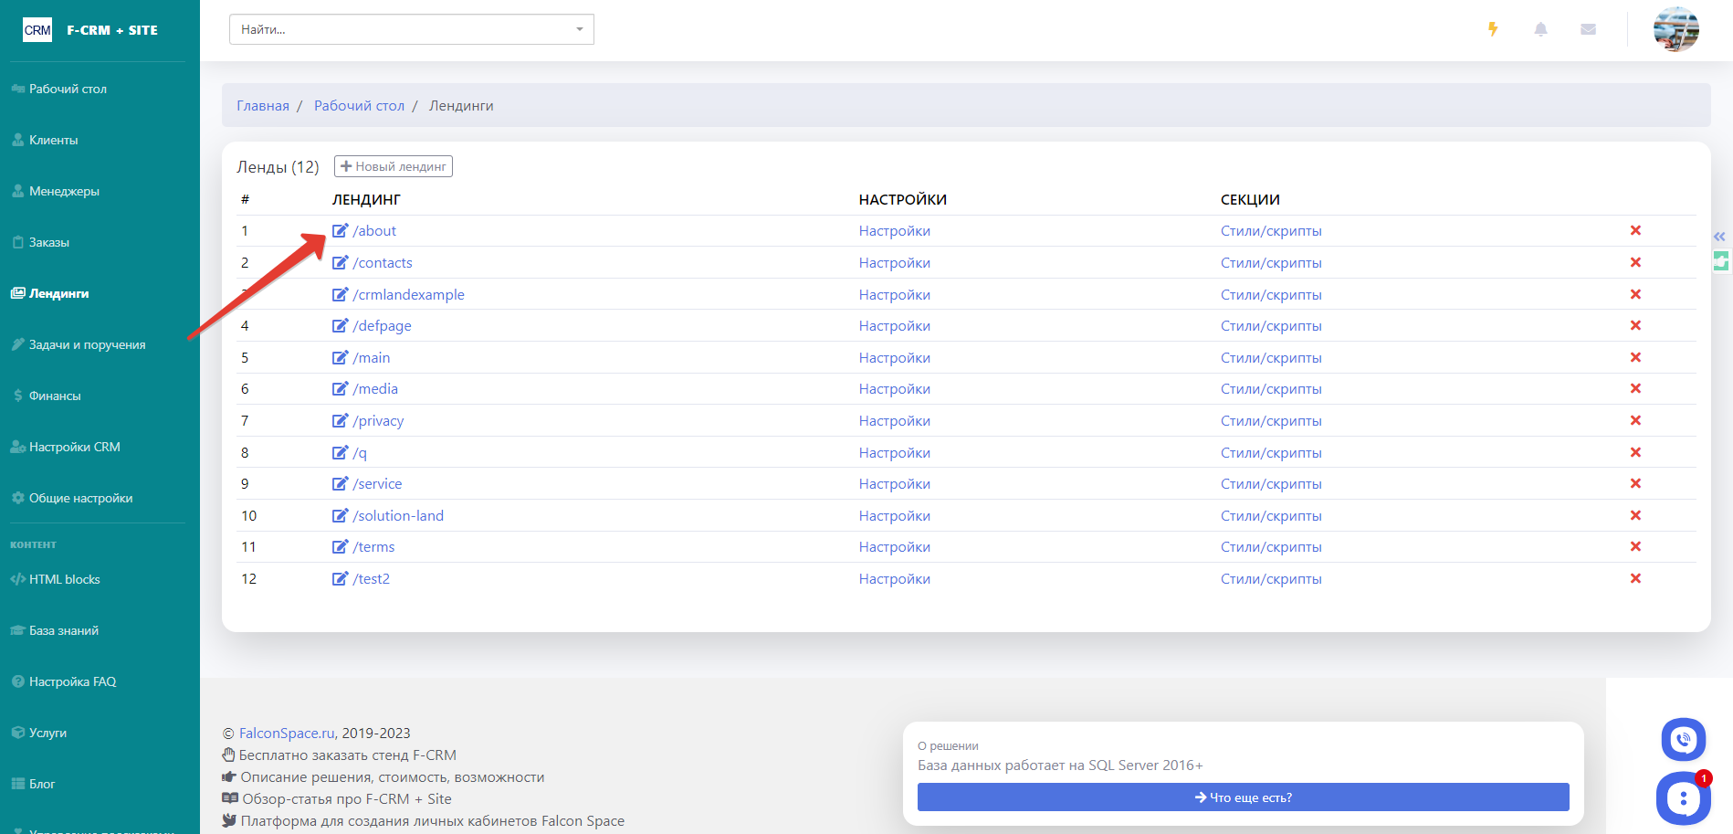Open Клиенты in the sidebar menu
The image size is (1733, 834).
[53, 140]
